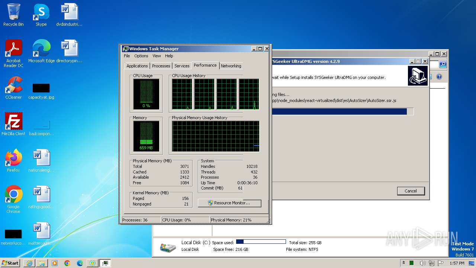Click the volume speaker tray icon
Screen dimensions: 476x268
tap(423, 263)
